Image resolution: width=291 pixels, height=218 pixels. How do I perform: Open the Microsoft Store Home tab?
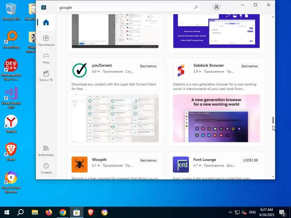click(46, 22)
